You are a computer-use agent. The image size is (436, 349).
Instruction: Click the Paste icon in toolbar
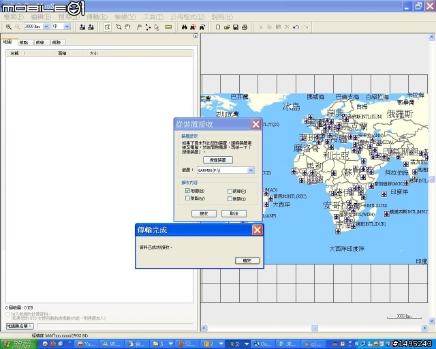(279, 27)
